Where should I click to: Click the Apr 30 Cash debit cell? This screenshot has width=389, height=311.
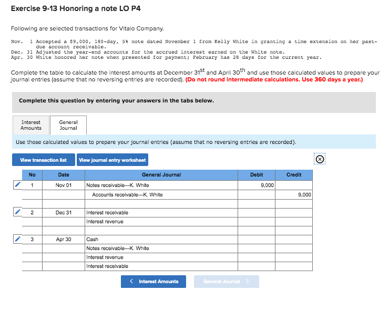(x=257, y=240)
